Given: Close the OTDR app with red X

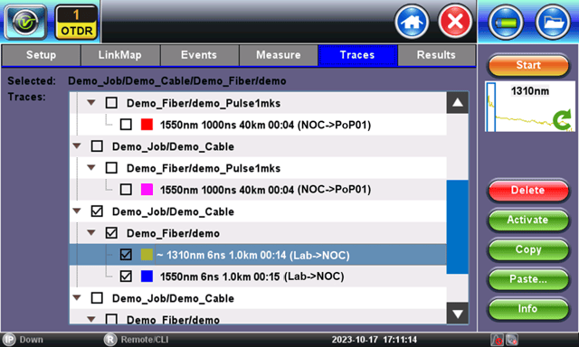Looking at the screenshot, I should (455, 22).
